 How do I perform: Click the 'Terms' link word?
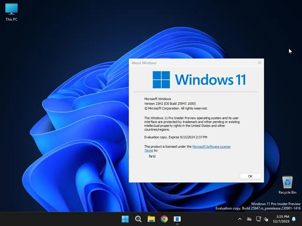tap(149, 150)
